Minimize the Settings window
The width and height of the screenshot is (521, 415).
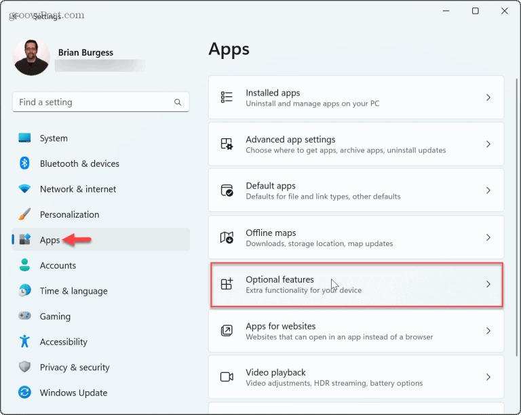[x=446, y=11]
